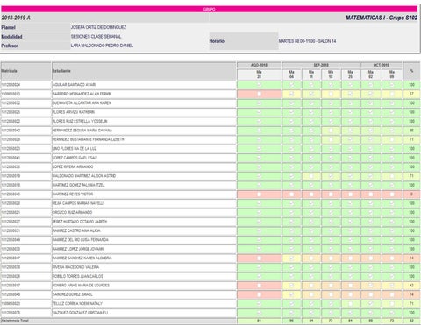421x325 pixels.
Task: Uncheck Vazquez Gonzalez's Oct 09 attendance box
Action: click(x=392, y=313)
